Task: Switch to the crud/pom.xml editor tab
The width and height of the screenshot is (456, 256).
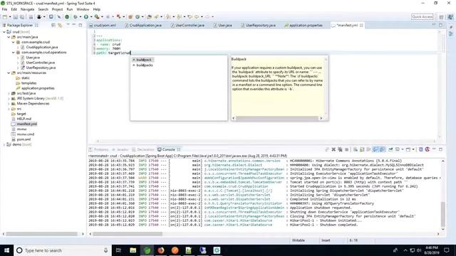Action: [103, 26]
